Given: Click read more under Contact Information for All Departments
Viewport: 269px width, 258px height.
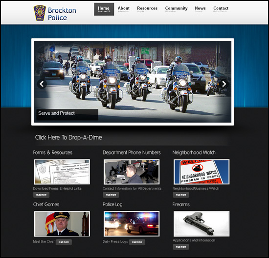Looking at the screenshot, I should point(111,195).
